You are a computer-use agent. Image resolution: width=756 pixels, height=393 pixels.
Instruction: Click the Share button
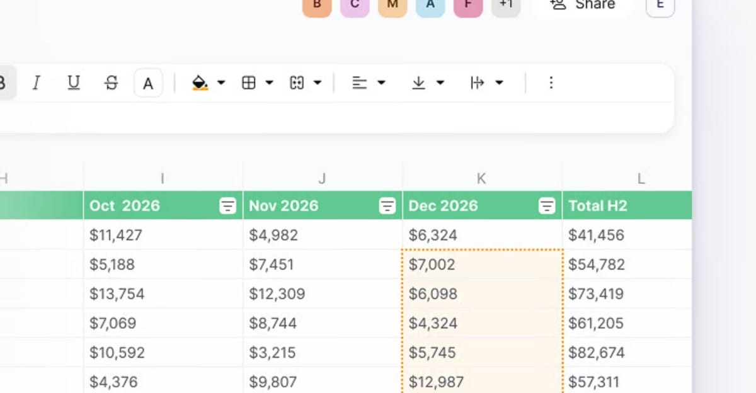tap(583, 5)
